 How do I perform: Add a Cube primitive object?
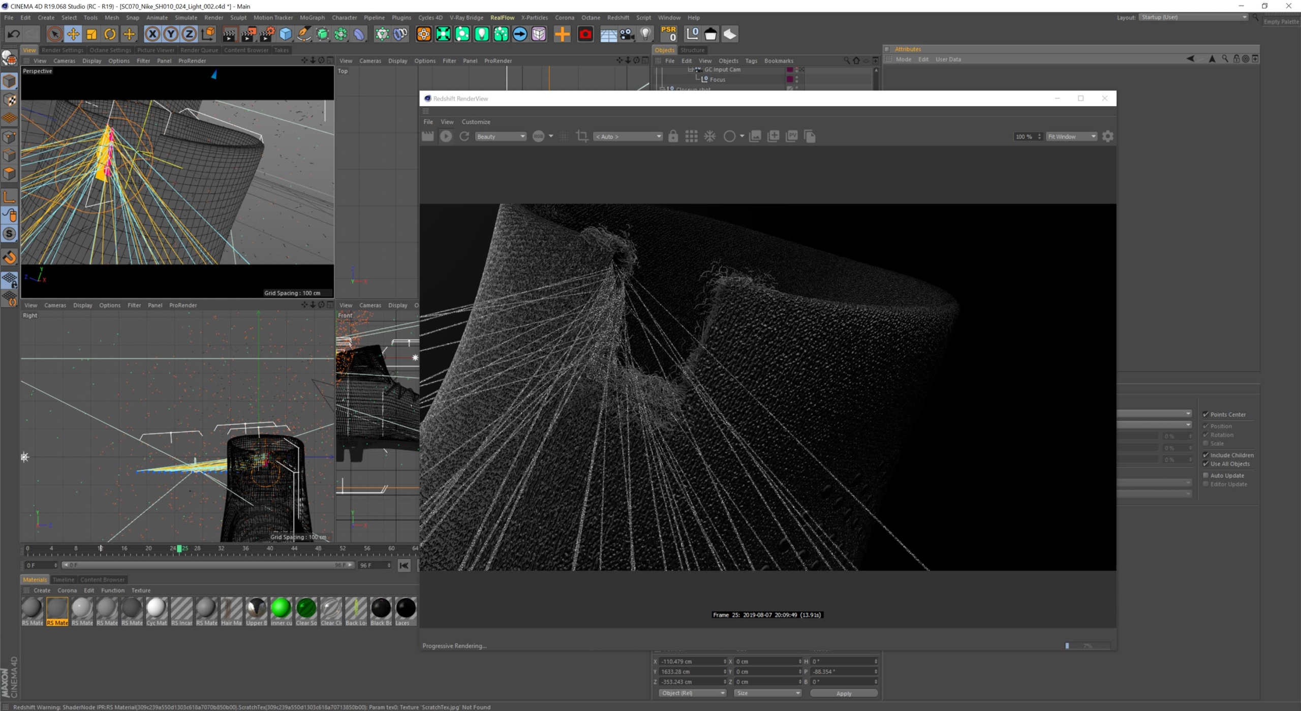click(286, 34)
